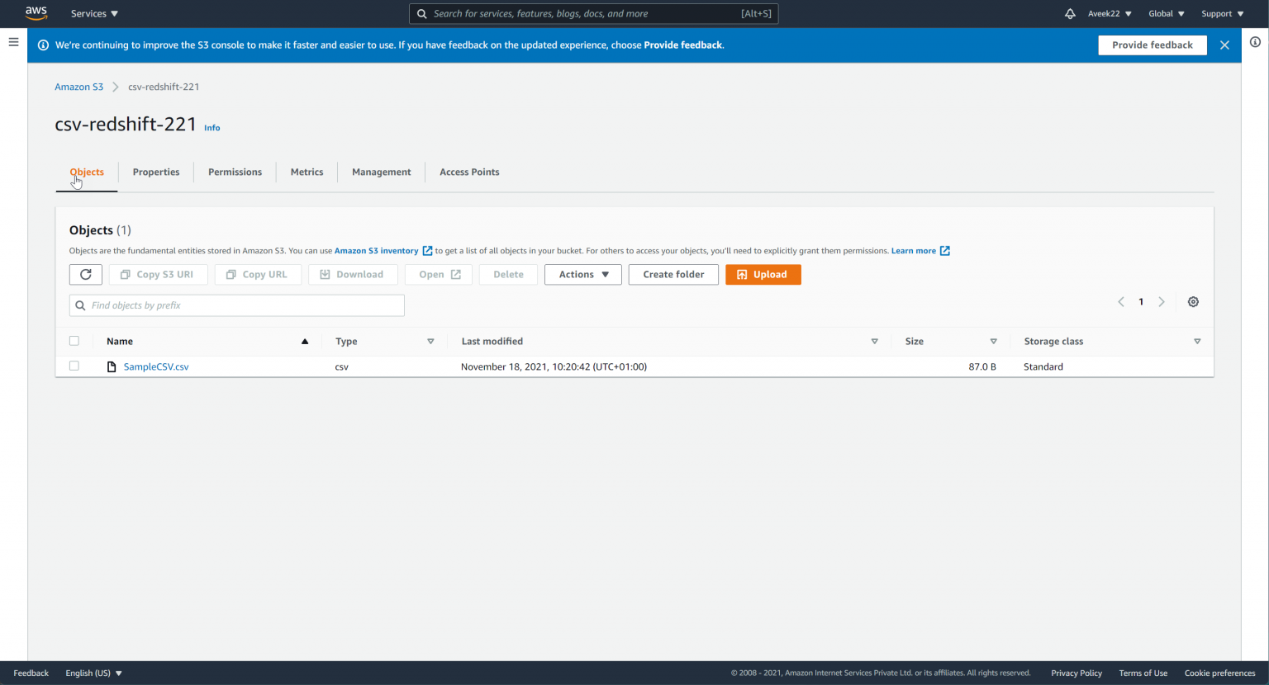
Task: Click the Find objects by prefix field
Action: [x=236, y=305]
